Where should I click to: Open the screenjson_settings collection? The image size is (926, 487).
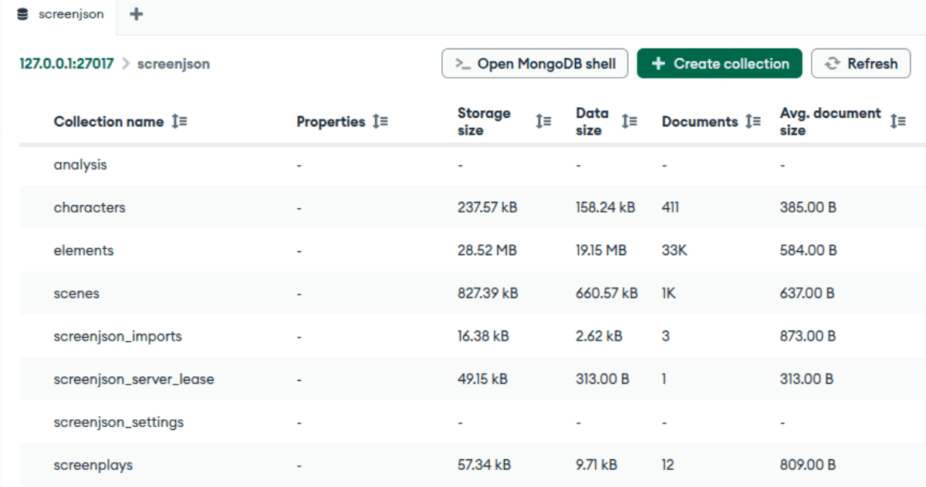point(119,423)
